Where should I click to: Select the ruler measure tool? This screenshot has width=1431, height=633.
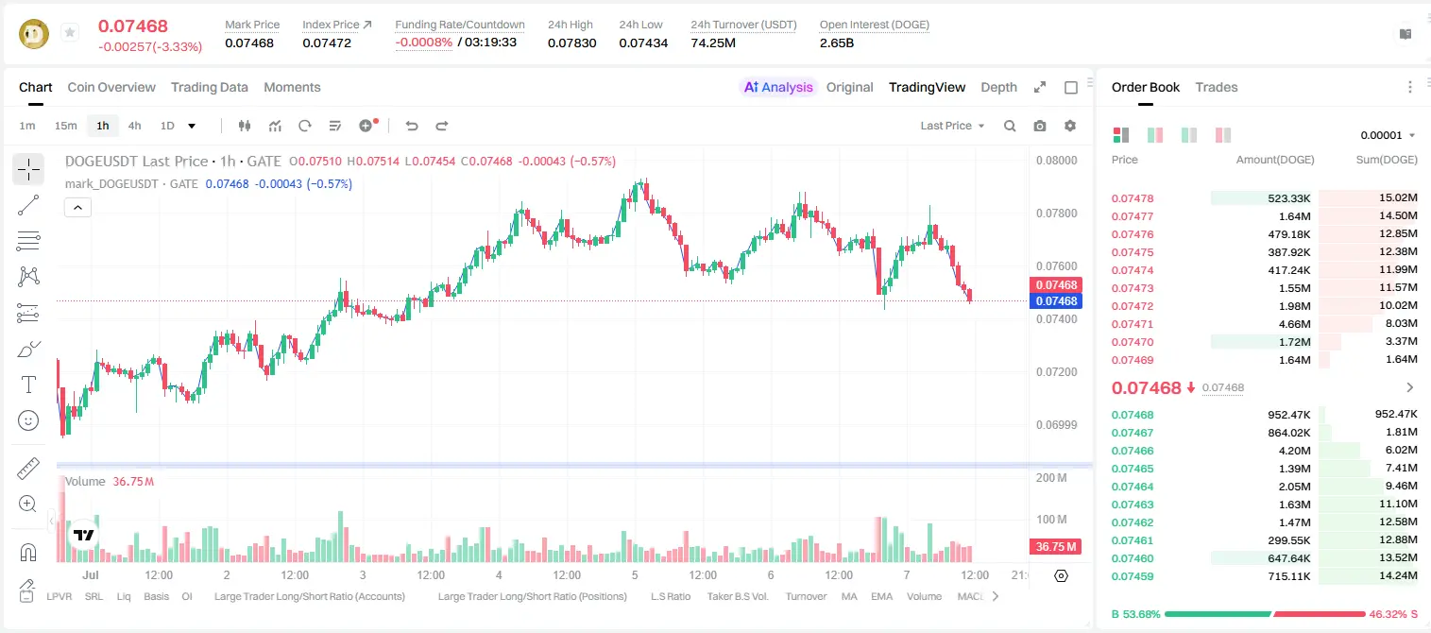[28, 469]
